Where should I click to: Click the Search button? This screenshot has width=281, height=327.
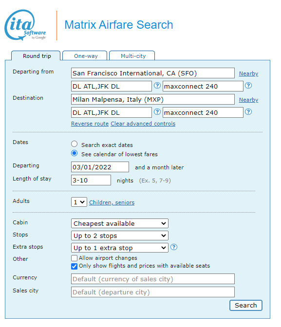[246, 305]
